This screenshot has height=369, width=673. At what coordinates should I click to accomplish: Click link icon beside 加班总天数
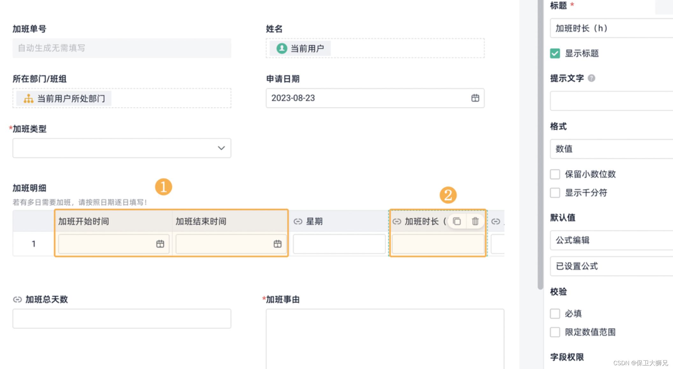(17, 299)
